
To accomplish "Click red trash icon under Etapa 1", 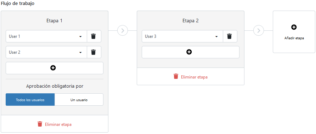I will 40,124.
